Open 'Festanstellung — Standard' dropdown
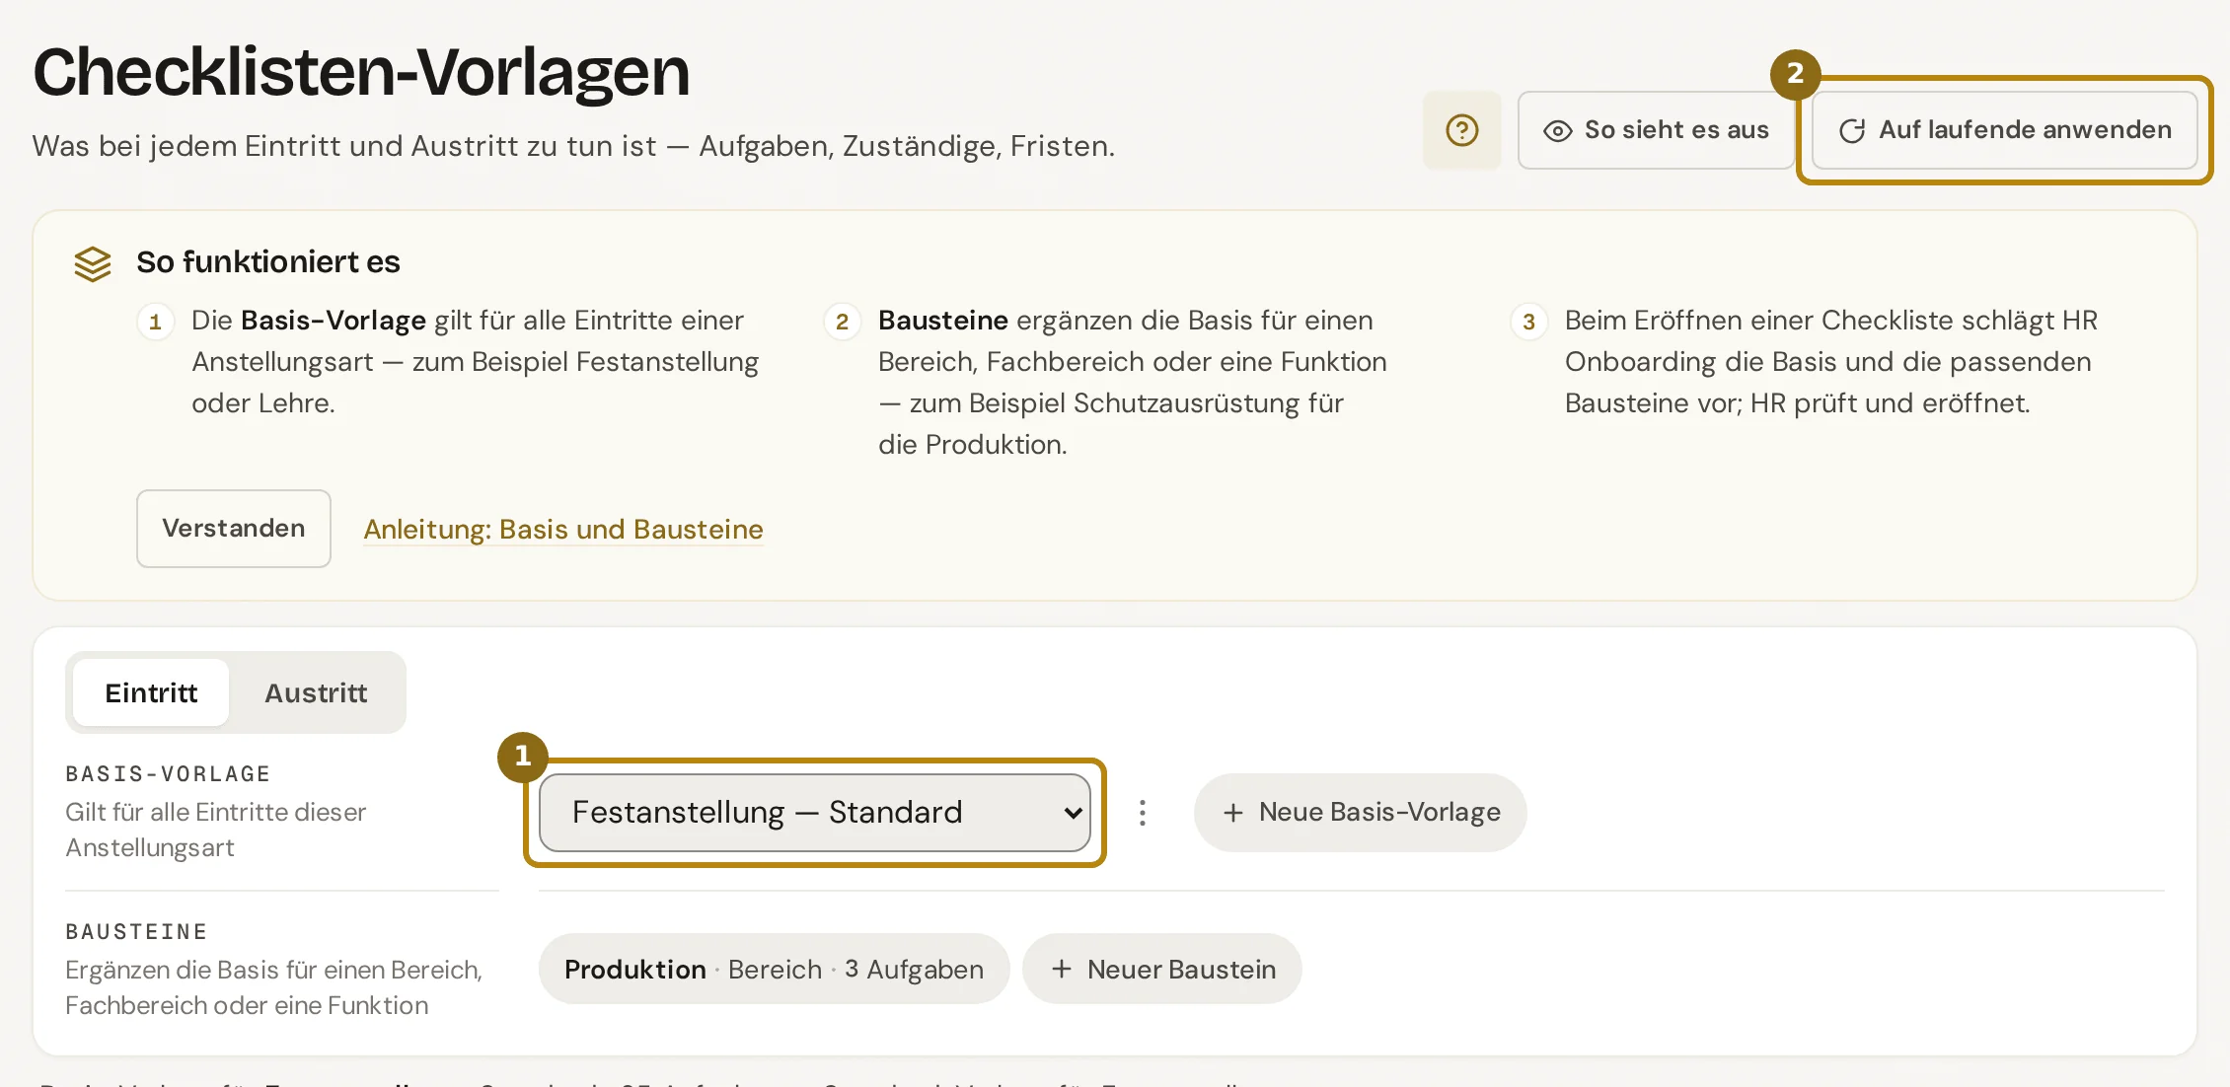Image resolution: width=2230 pixels, height=1087 pixels. pyautogui.click(x=815, y=813)
